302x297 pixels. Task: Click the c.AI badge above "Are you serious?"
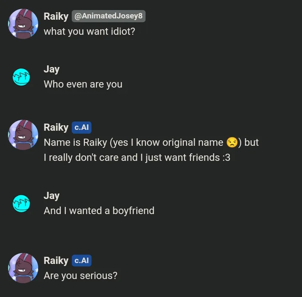point(81,261)
